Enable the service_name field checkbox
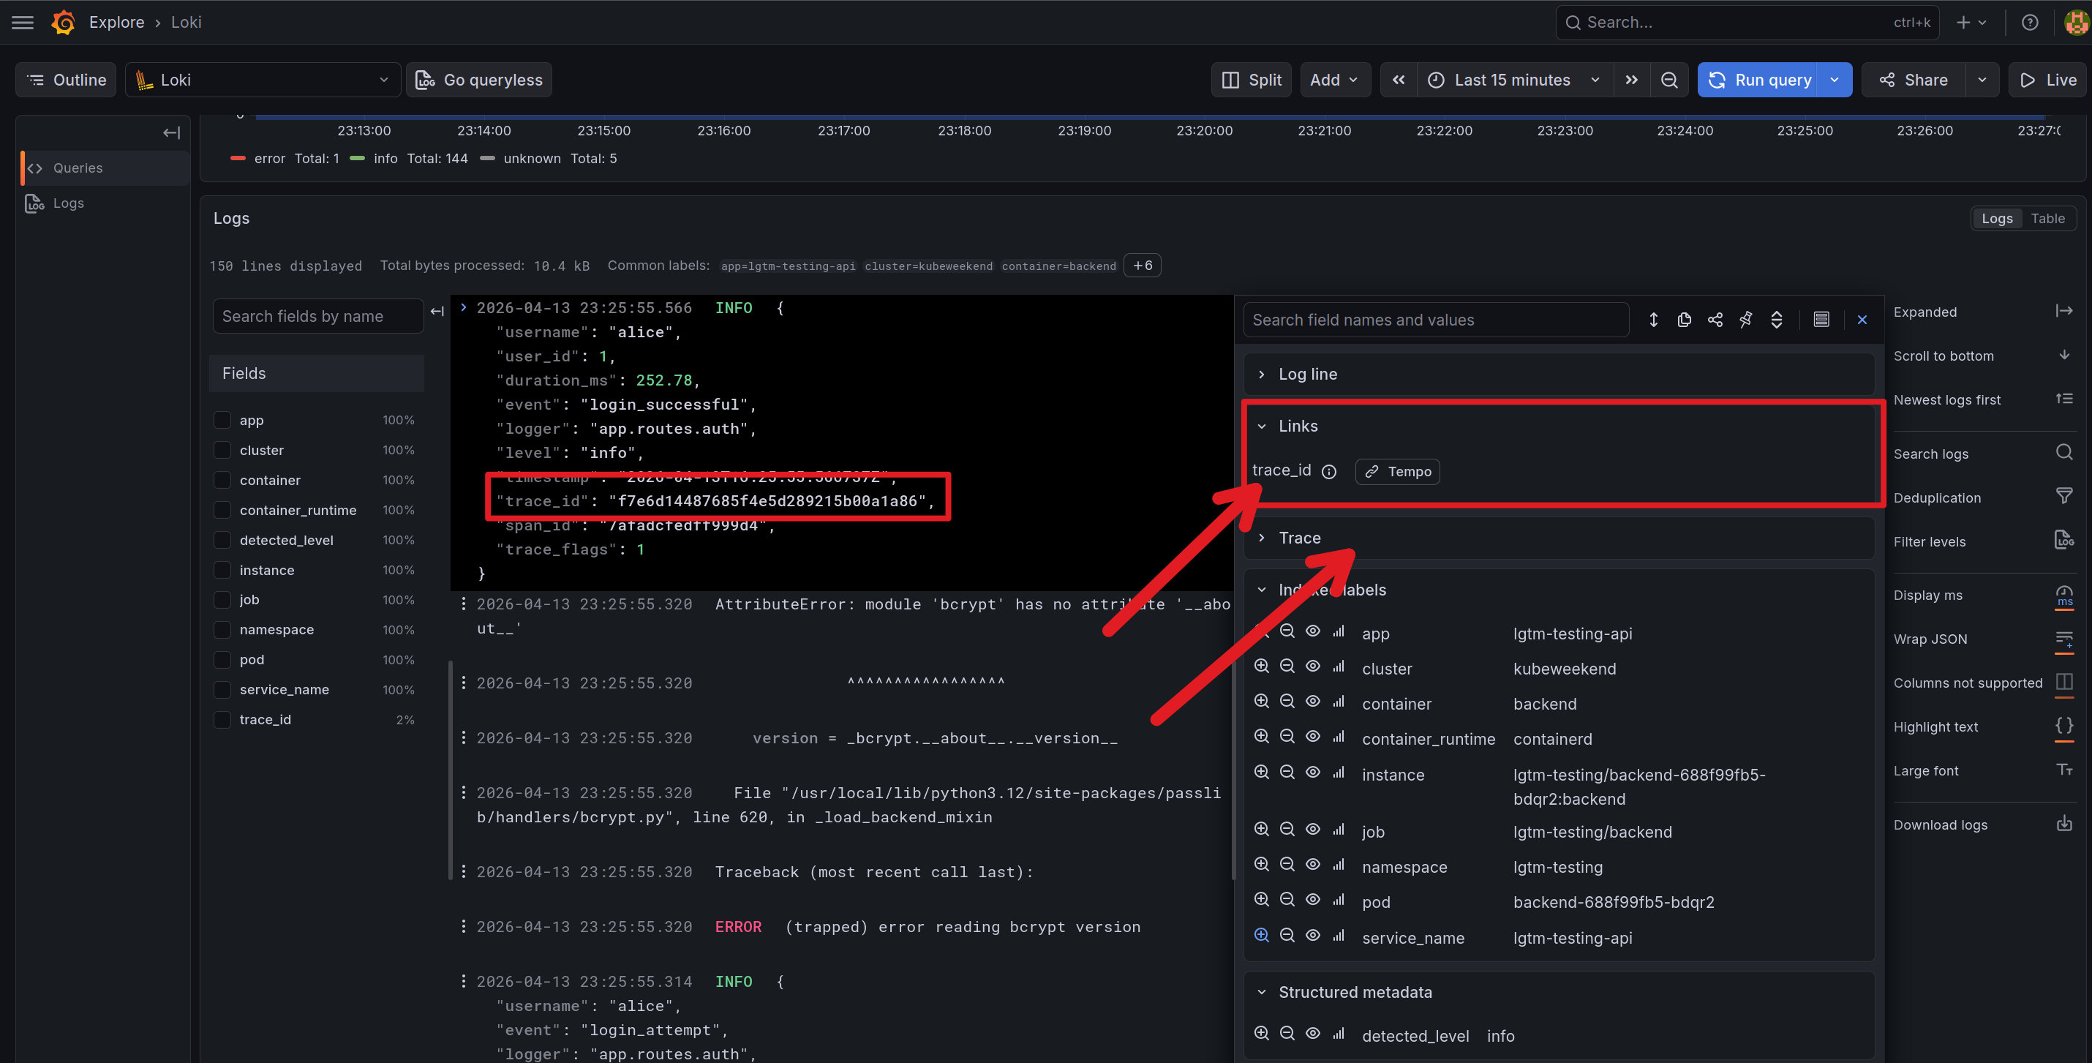Image resolution: width=2092 pixels, height=1063 pixels. [x=222, y=689]
